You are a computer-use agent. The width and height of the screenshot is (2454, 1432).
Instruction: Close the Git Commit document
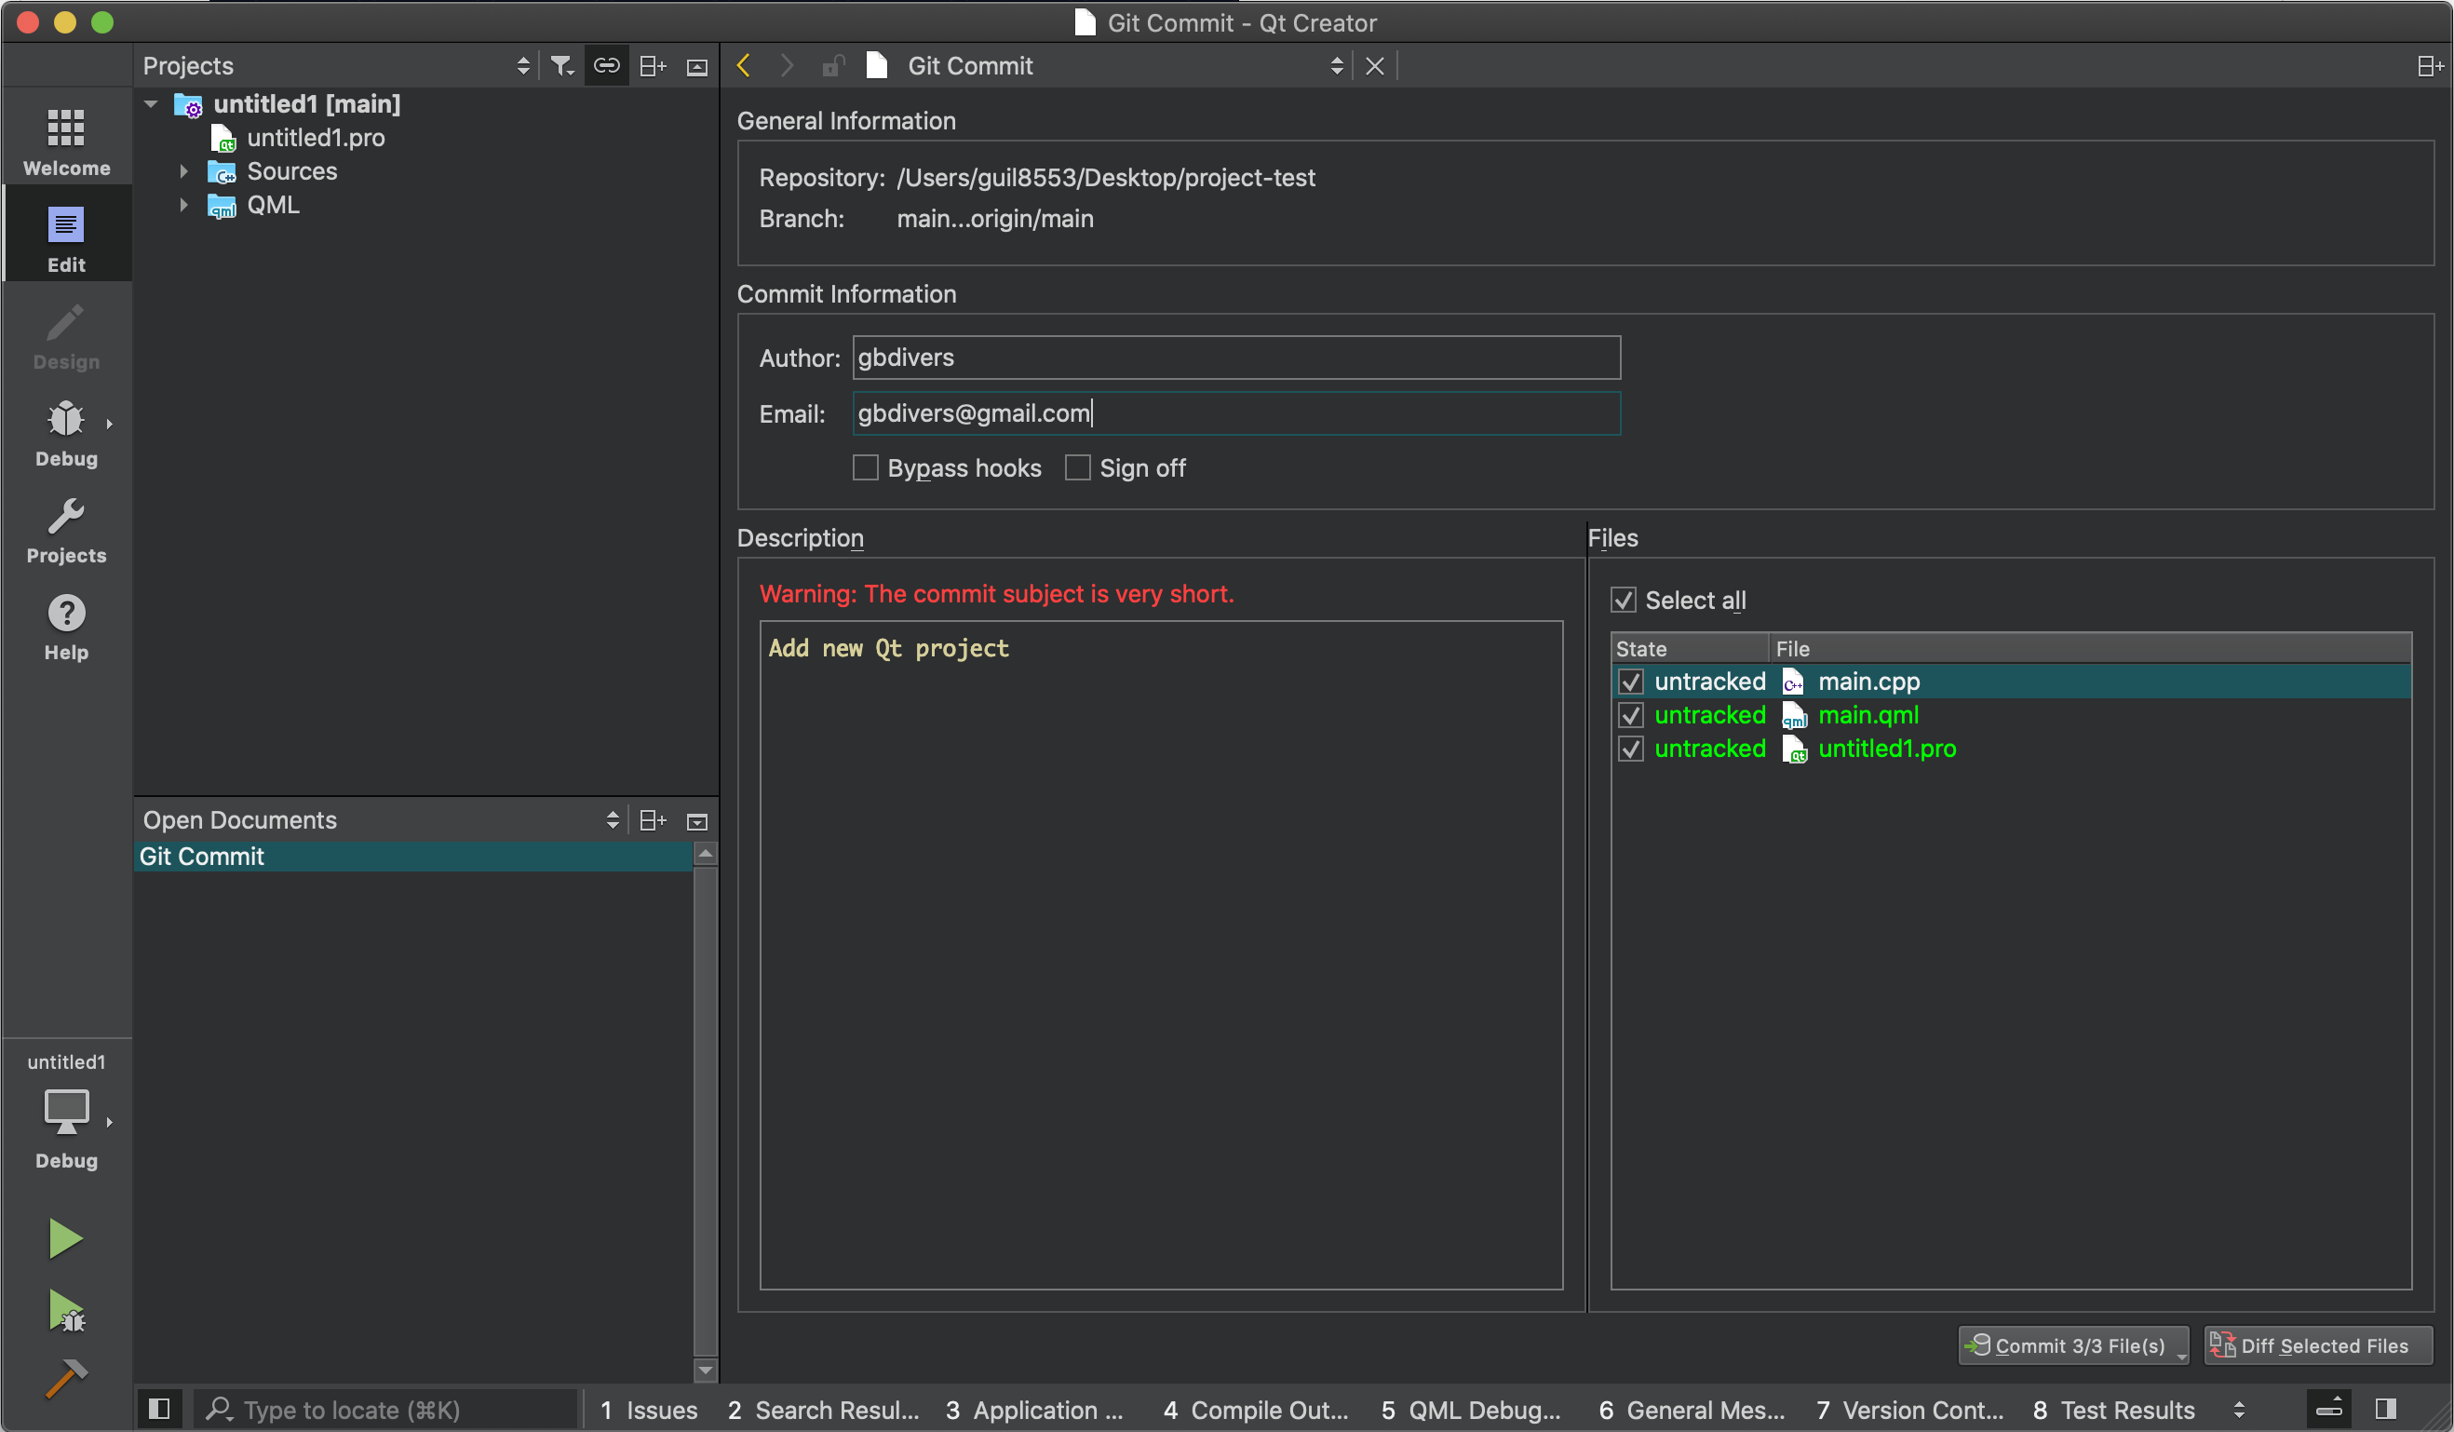[1375, 65]
